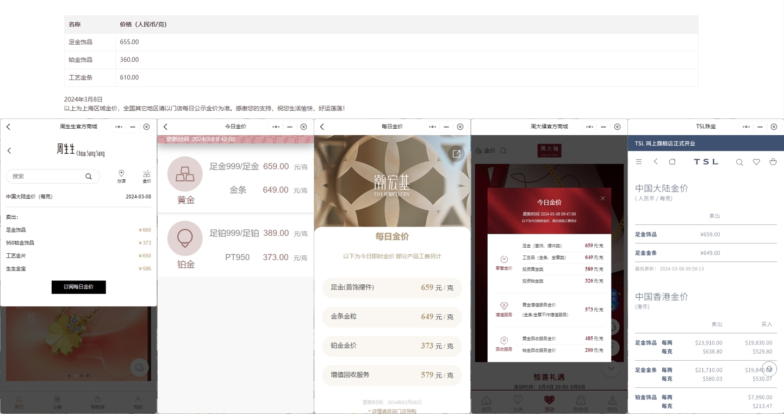This screenshot has height=414, width=784.
Task: Click the TSL 网上旗舰店正式开业 banner
Action: click(x=706, y=143)
